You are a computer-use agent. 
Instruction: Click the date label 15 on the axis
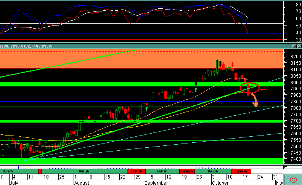click(x=107, y=177)
